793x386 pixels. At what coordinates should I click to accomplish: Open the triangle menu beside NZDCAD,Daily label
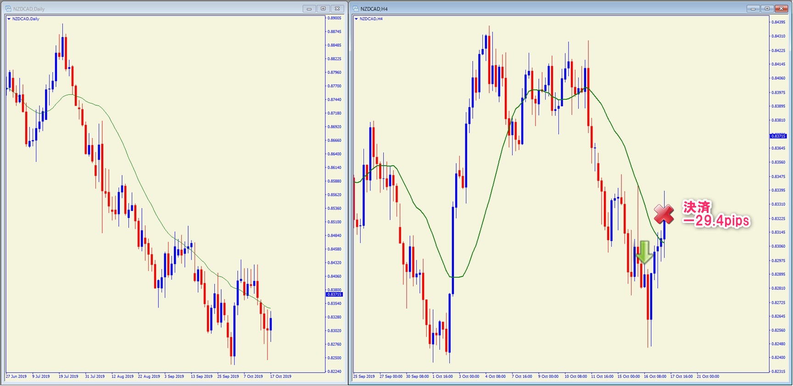9,19
